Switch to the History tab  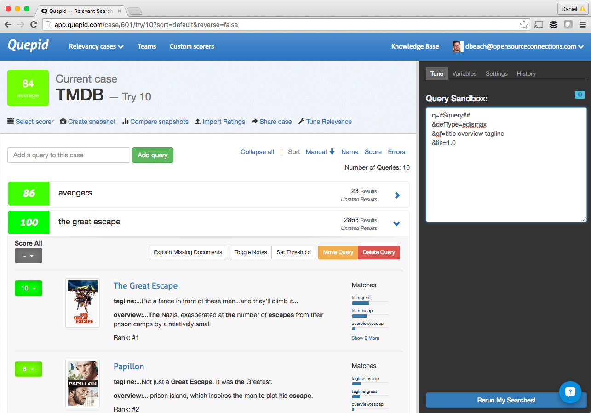526,73
